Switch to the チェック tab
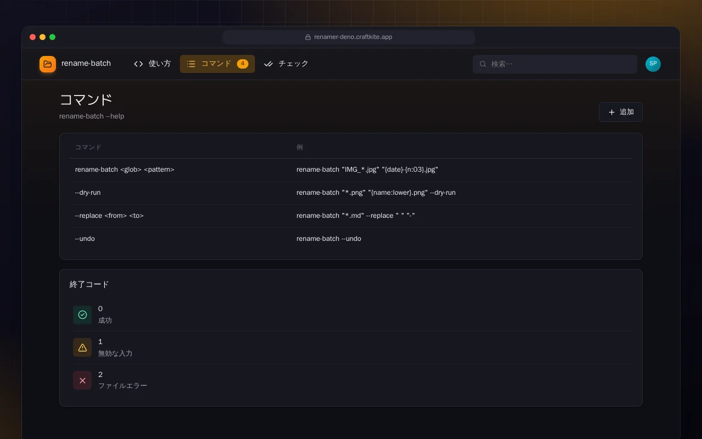This screenshot has width=702, height=439. point(286,64)
